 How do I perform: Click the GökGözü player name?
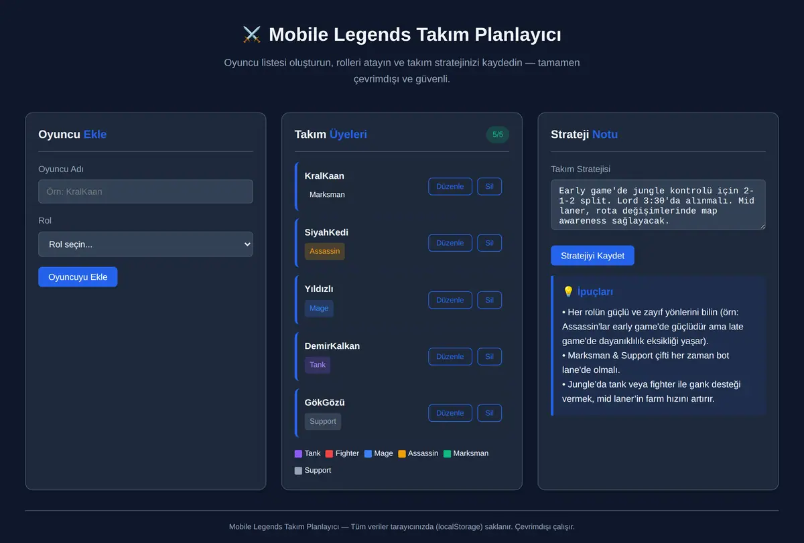coord(325,402)
